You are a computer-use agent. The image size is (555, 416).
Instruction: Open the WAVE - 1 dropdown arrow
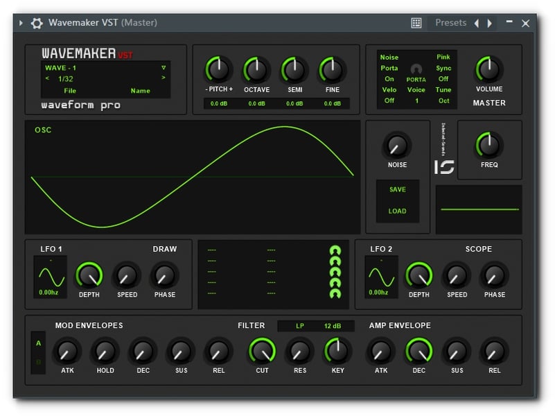(x=164, y=67)
